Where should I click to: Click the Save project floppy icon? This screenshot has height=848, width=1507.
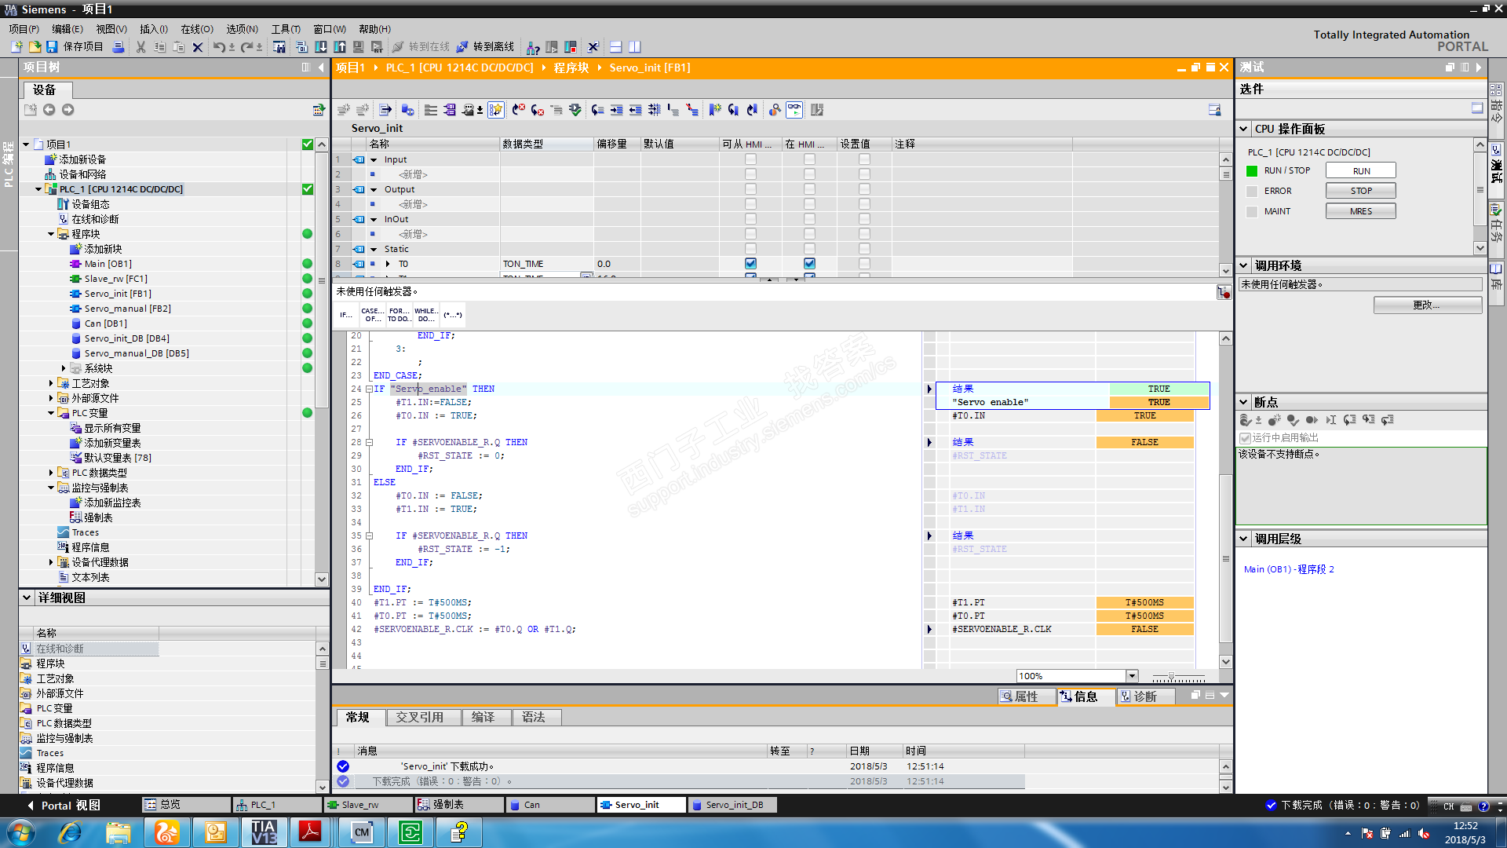[x=52, y=47]
